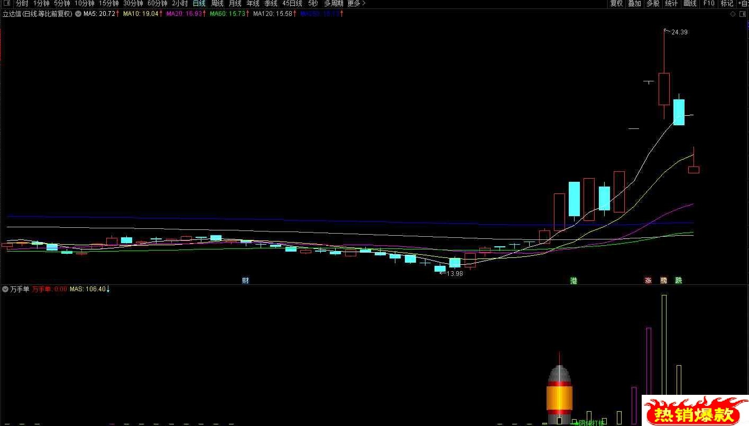Click the green 港 event marker
This screenshot has width=749, height=426.
tap(574, 280)
